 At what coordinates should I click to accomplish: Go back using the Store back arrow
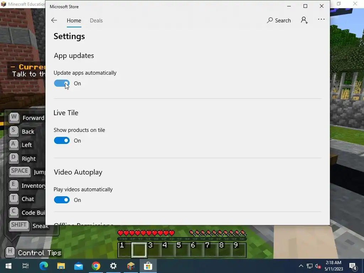[x=54, y=20]
